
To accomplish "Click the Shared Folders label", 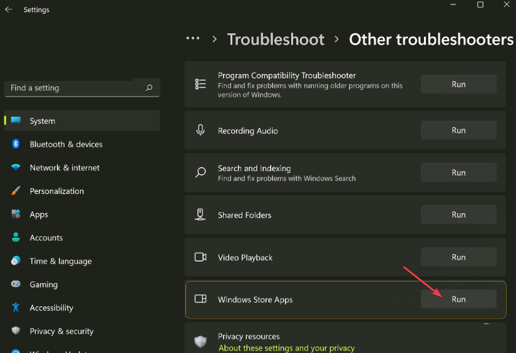I will point(244,215).
